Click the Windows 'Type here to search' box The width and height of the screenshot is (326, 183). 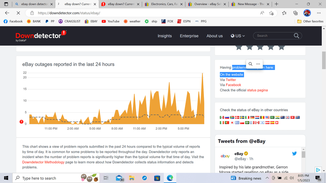pyautogui.click(x=56, y=178)
